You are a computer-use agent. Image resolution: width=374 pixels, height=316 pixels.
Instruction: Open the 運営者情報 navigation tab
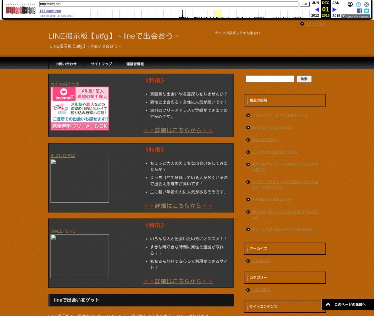pos(135,64)
